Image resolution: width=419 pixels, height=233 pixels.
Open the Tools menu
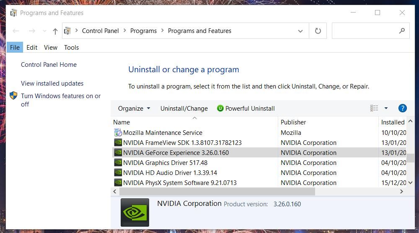coord(71,48)
